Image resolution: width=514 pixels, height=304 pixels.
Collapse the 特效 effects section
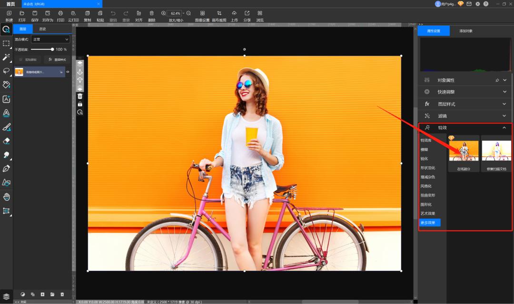pyautogui.click(x=504, y=128)
